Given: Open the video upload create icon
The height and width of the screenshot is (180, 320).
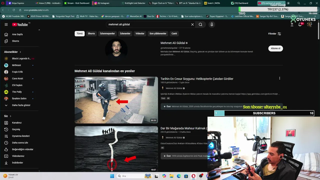Looking at the screenshot, I should pyautogui.click(x=292, y=24).
